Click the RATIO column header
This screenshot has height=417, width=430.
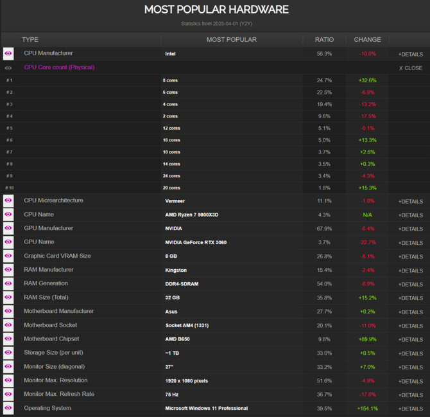pos(324,40)
